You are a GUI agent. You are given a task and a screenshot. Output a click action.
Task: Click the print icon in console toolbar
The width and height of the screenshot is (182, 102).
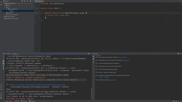(3, 66)
